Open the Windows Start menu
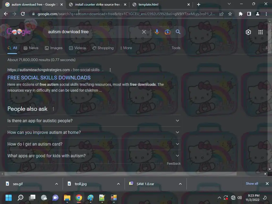Screen dimensions: 272x204 click(x=8, y=198)
